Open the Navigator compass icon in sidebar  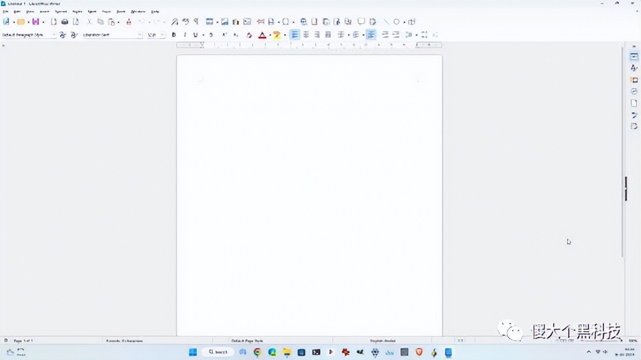click(634, 91)
